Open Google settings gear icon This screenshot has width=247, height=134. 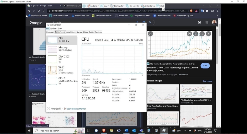click(199, 23)
